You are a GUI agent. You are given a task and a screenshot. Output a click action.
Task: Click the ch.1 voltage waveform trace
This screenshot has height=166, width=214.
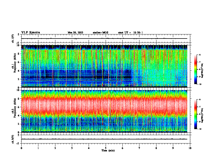(x=104, y=39)
